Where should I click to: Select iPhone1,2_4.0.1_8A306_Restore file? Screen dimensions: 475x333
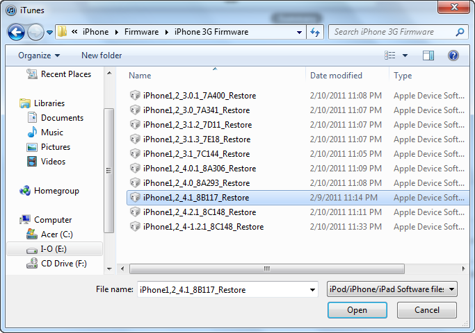(200, 169)
